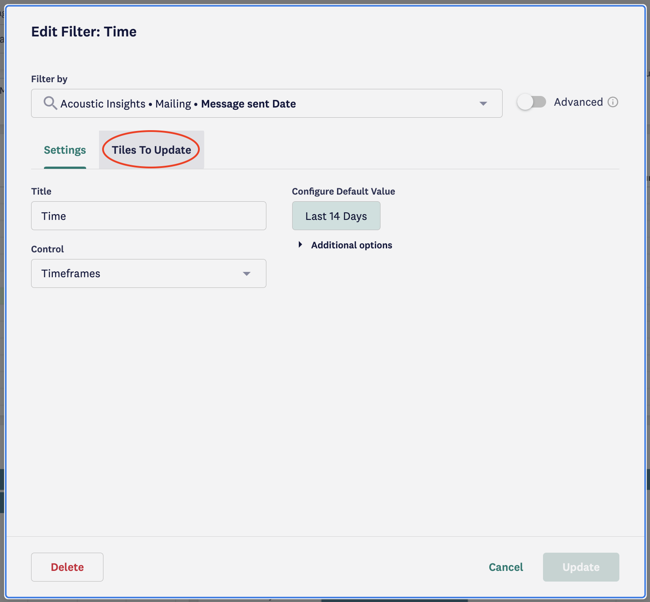This screenshot has height=602, width=650.
Task: Click the Configure Default Value label
Action: tap(343, 191)
